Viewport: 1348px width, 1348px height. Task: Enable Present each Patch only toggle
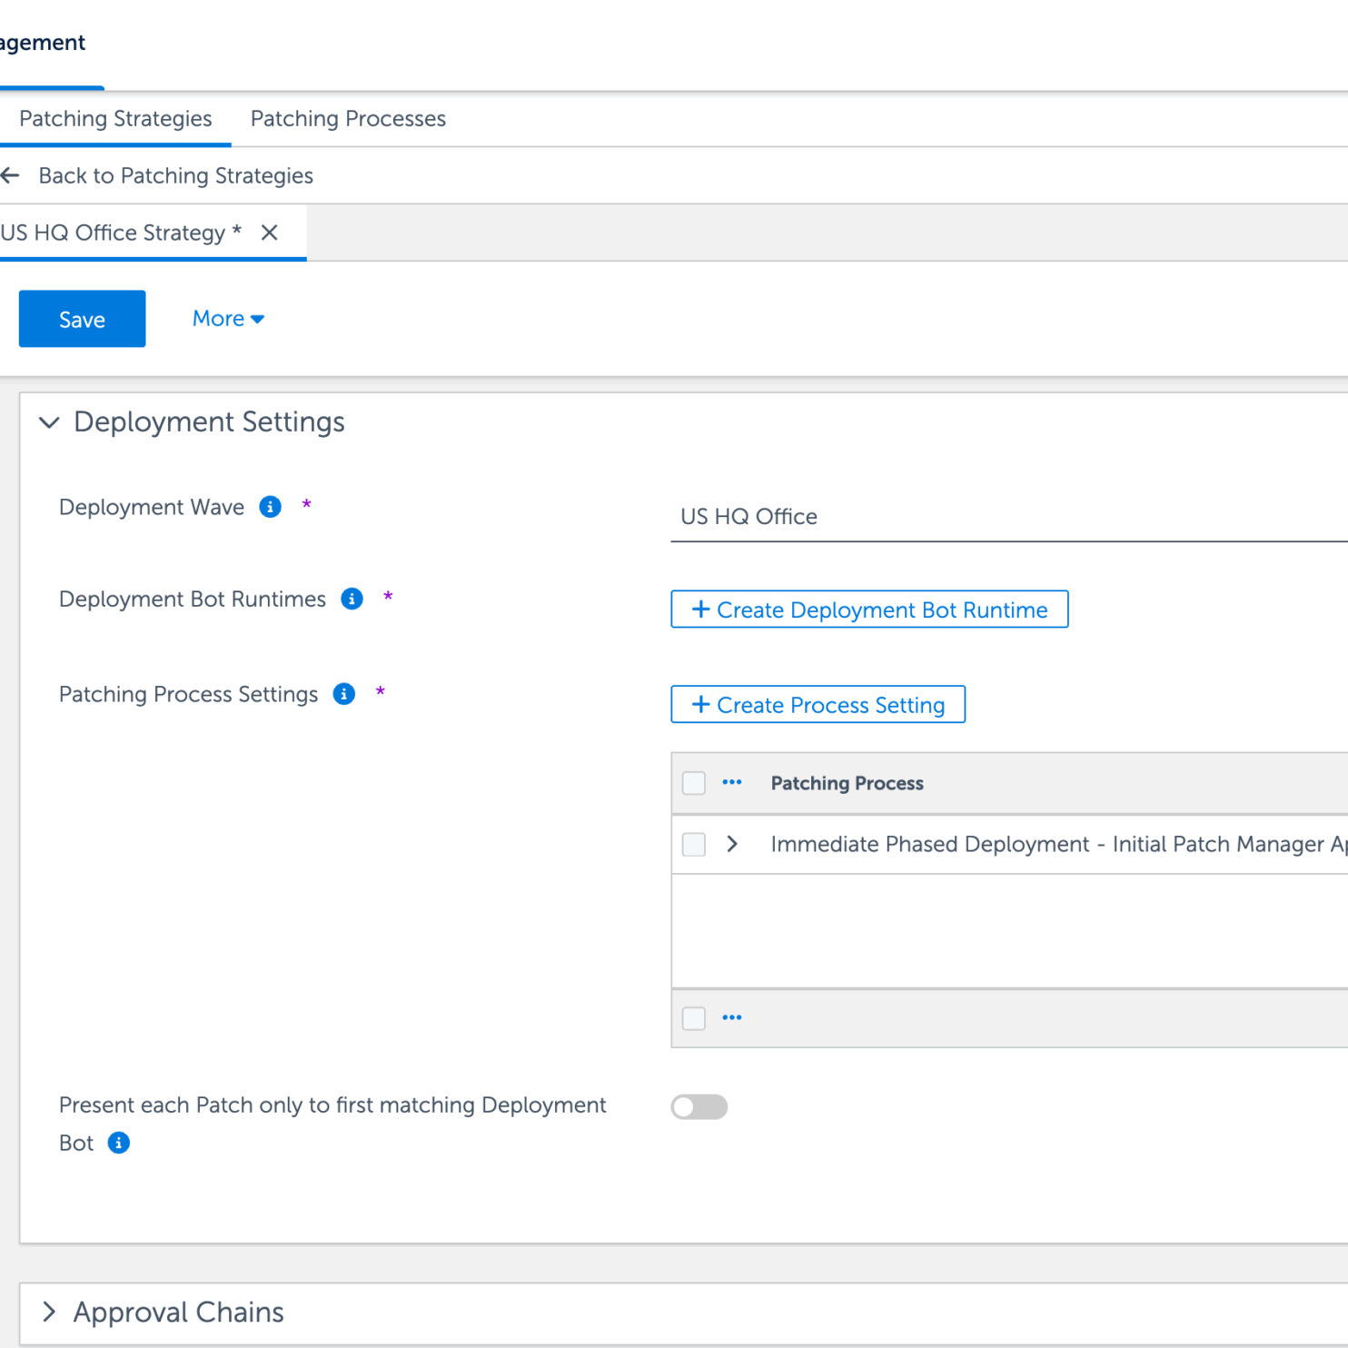(x=699, y=1106)
